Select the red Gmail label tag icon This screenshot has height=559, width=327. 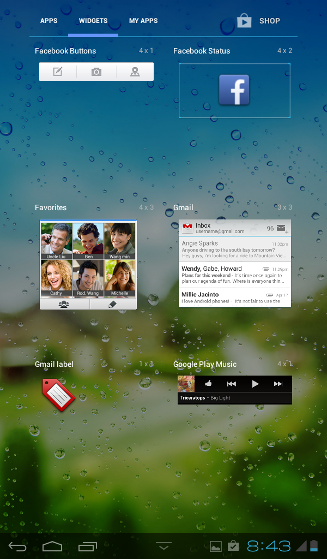pyautogui.click(x=59, y=395)
